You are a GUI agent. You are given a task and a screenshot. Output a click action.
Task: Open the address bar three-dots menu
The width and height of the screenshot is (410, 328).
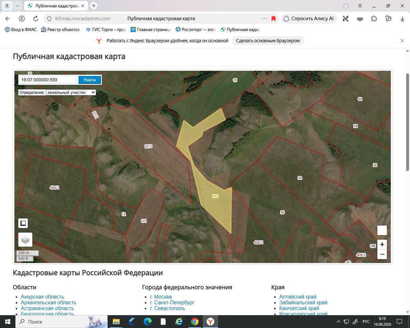(x=264, y=19)
